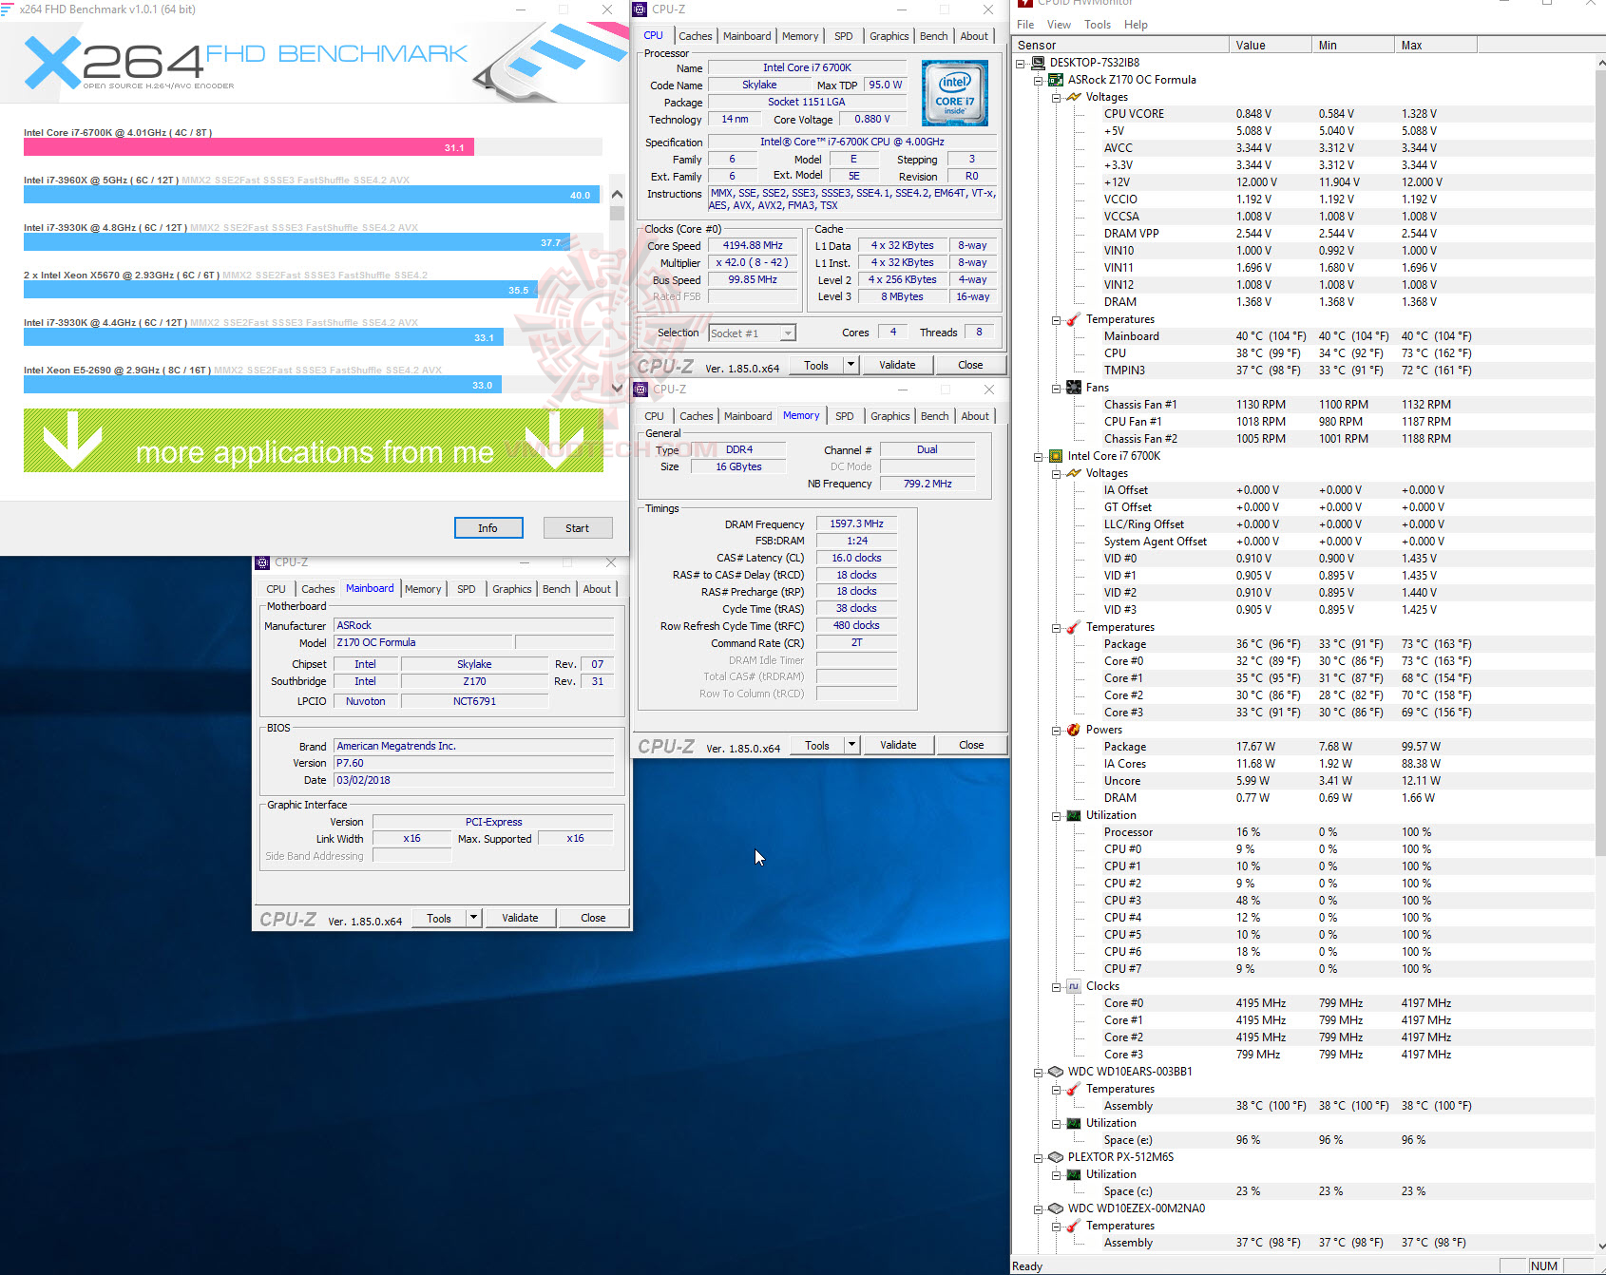Click the Temperatures icon under WDC WD10EARS-003BB1

1074,1089
